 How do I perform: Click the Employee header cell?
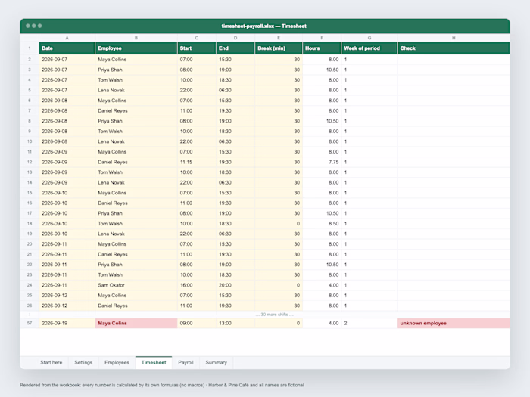[x=136, y=48]
